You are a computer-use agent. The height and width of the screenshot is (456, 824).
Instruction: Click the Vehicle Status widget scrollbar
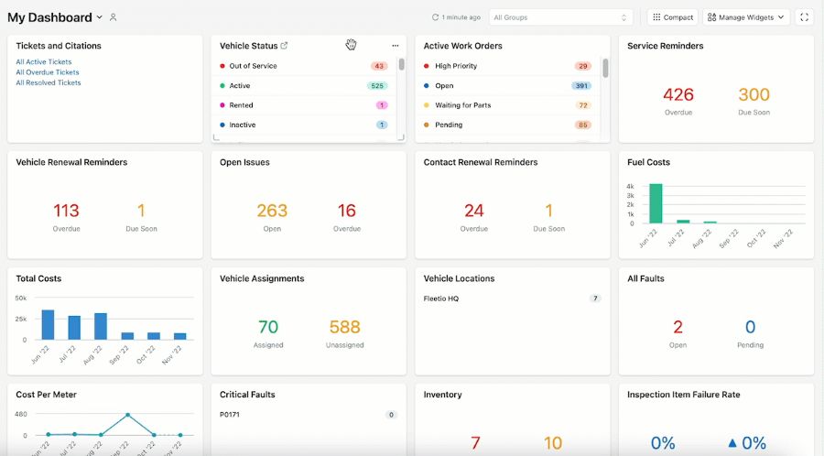[402, 64]
